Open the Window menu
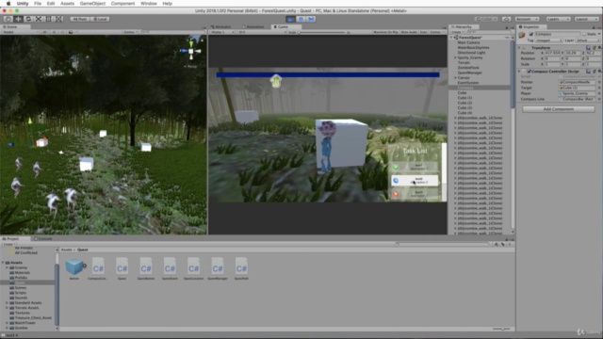The width and height of the screenshot is (603, 339). click(149, 3)
